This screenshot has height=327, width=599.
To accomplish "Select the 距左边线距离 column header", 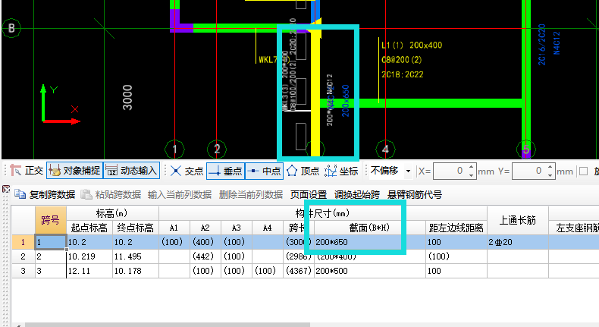I will [456, 228].
